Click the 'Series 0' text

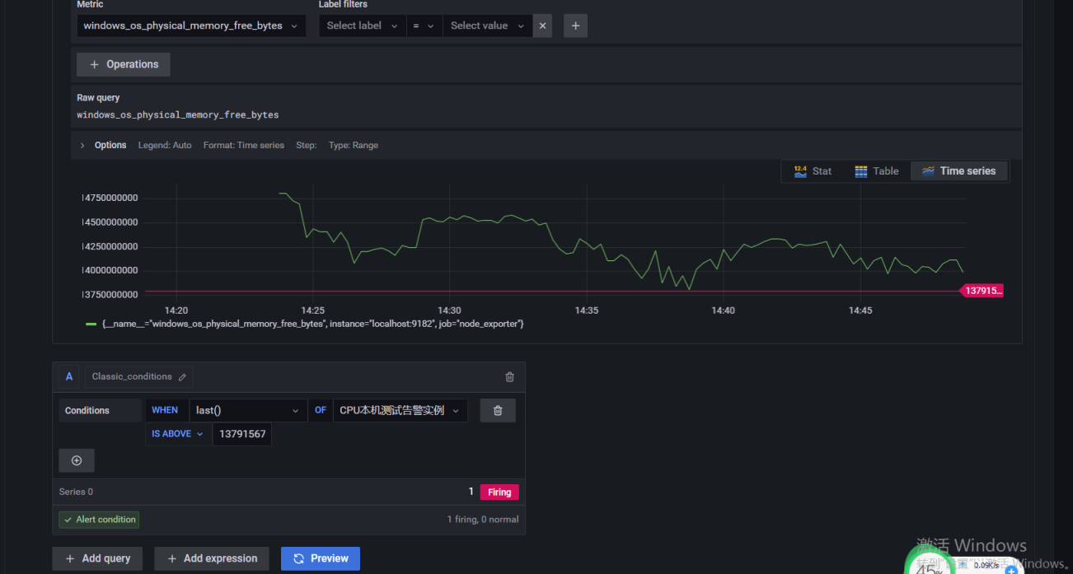coord(76,492)
